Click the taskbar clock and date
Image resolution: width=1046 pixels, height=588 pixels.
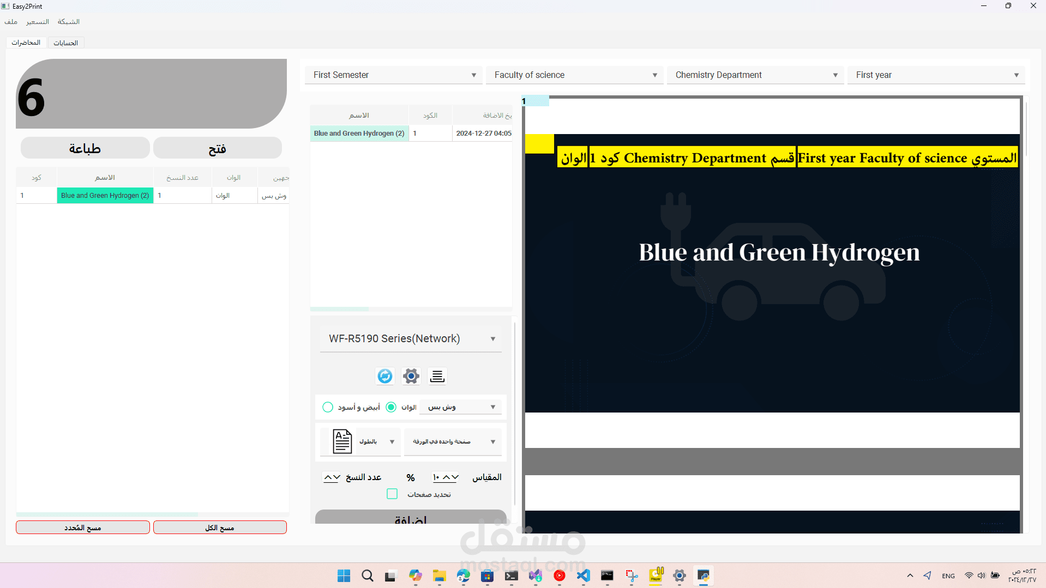click(1023, 576)
